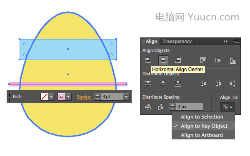Click the pink stroke color swatch
Viewport: 250px width, 156px height.
61,97
